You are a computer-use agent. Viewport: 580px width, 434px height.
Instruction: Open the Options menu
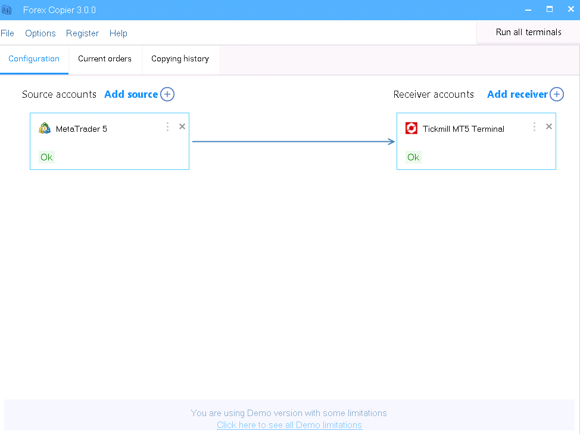40,33
